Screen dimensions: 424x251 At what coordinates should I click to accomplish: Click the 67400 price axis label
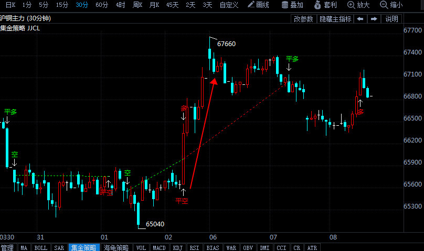pos(412,52)
